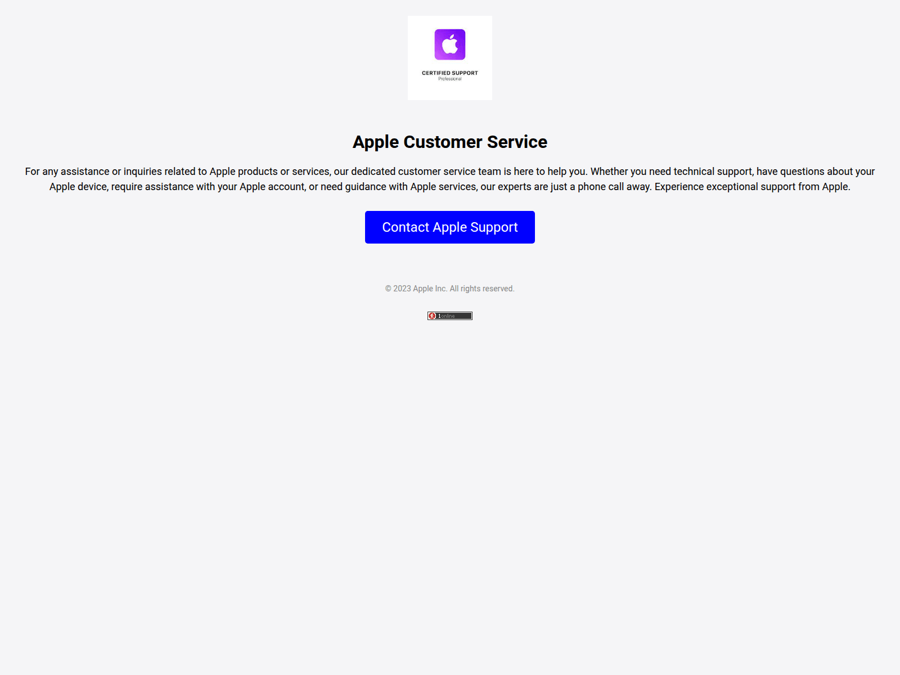
Task: Click the word 'online' in the counter
Action: tap(448, 316)
